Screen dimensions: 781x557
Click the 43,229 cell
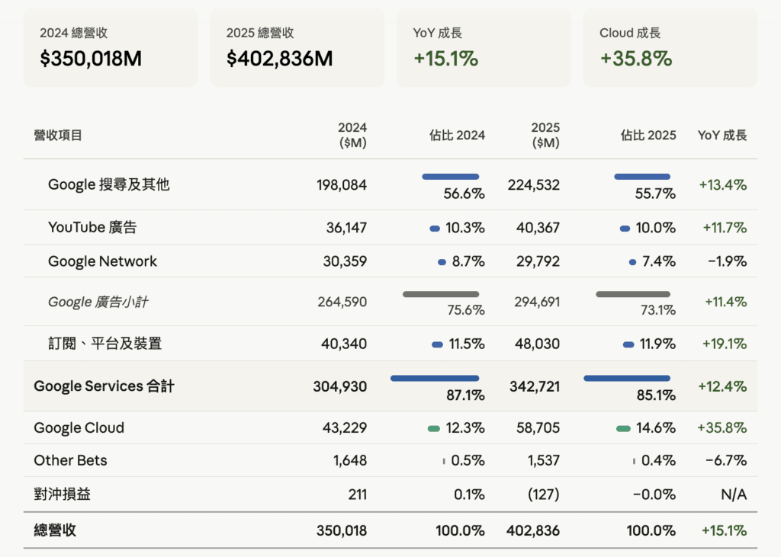(345, 428)
